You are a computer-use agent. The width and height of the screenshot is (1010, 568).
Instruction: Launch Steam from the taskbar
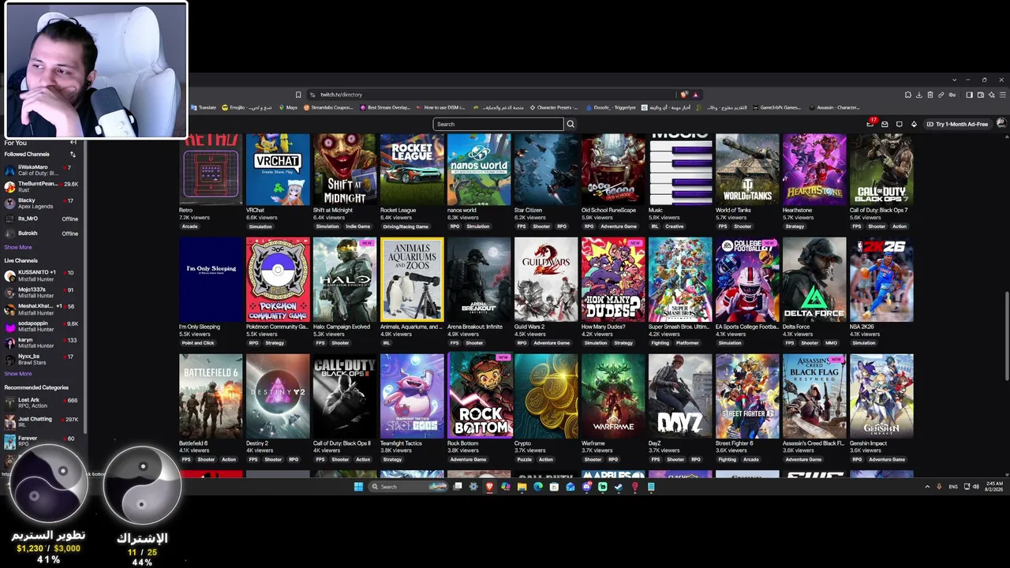click(x=619, y=487)
